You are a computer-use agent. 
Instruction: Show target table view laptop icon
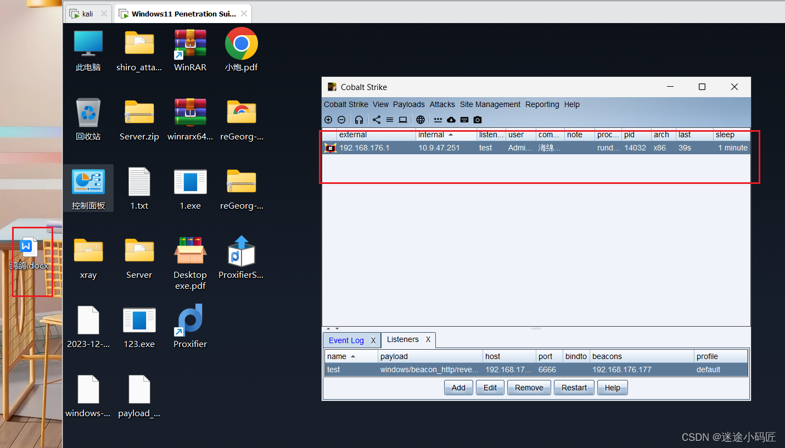[x=403, y=120]
